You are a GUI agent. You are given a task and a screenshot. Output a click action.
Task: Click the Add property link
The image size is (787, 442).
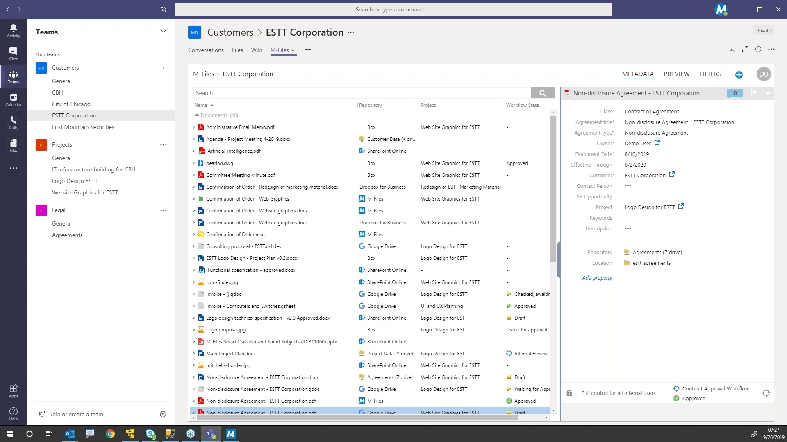[x=597, y=277]
